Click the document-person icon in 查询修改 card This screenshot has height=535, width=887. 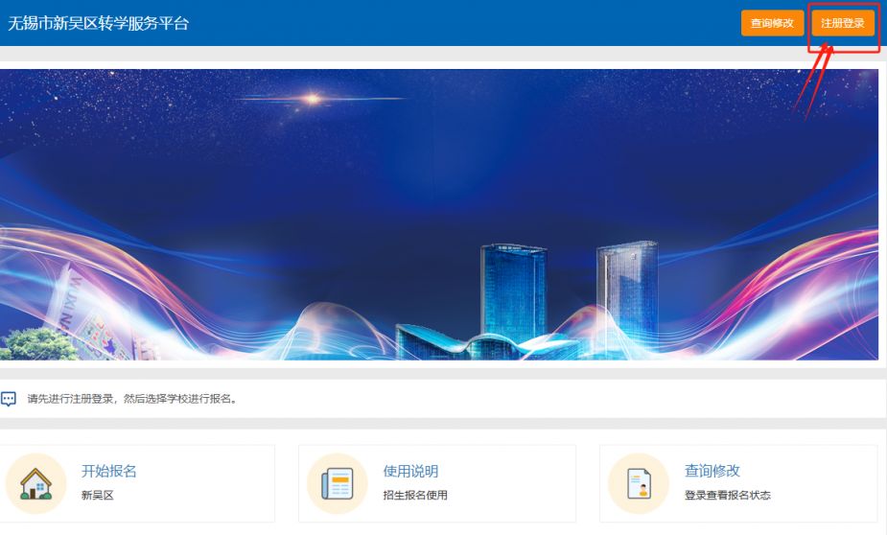point(639,483)
